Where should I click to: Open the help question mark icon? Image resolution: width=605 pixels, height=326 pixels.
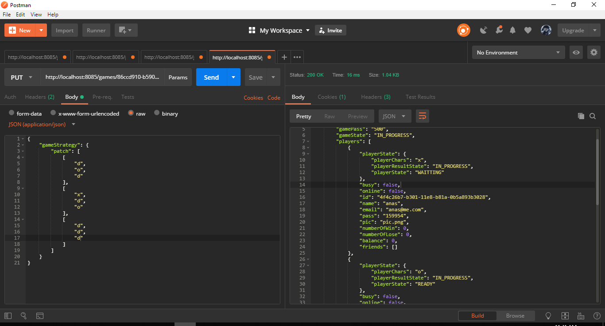[597, 316]
